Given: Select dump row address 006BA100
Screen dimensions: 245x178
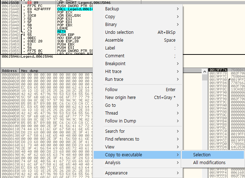Looking at the screenshot, I should [10, 126].
